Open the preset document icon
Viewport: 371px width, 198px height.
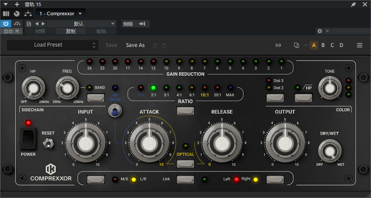click(29, 23)
